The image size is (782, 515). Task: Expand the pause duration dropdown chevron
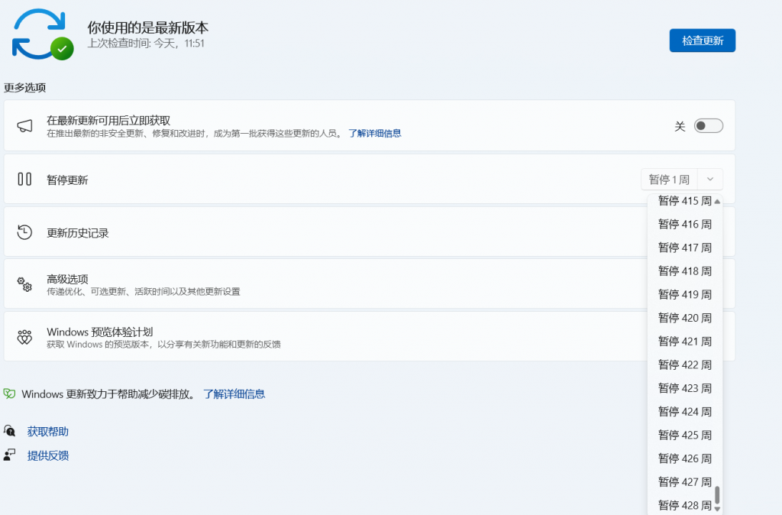[x=710, y=180]
